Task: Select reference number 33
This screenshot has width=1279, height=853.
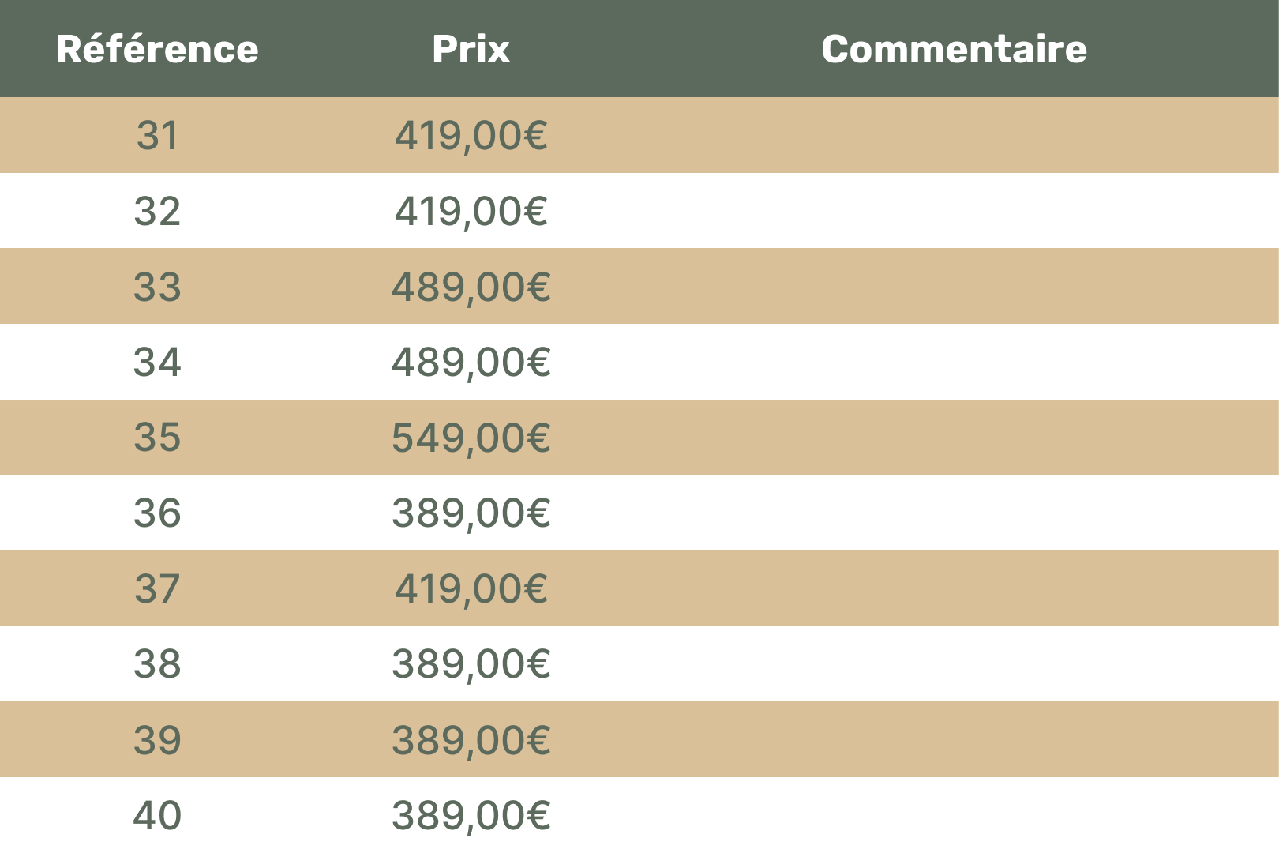Action: coord(157,286)
